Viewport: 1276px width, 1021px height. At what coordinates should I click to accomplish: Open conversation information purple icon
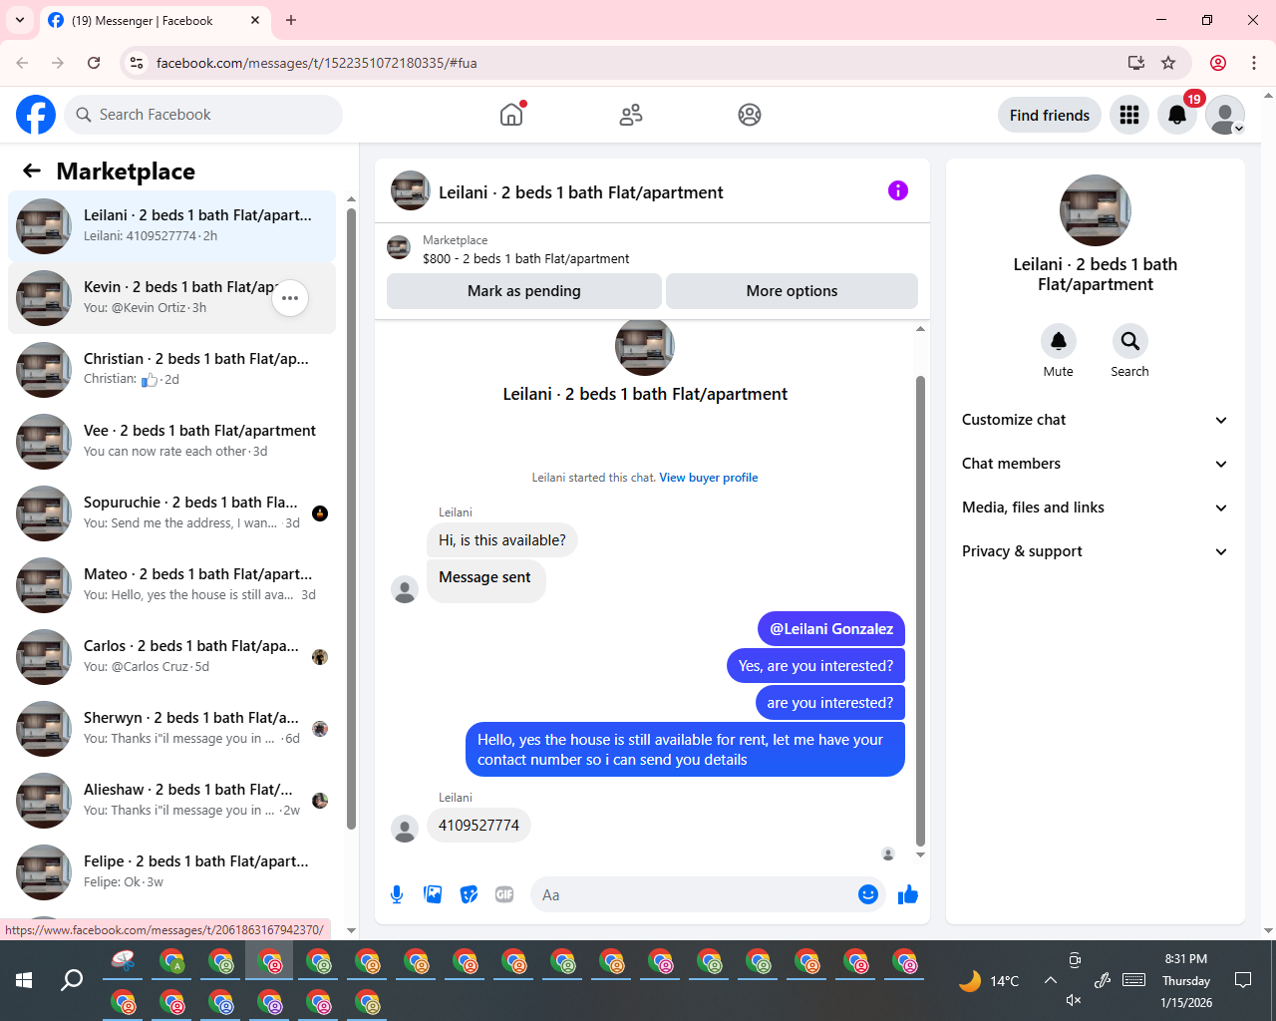pos(898,190)
